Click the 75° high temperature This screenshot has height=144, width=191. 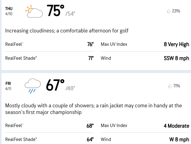coord(55,11)
